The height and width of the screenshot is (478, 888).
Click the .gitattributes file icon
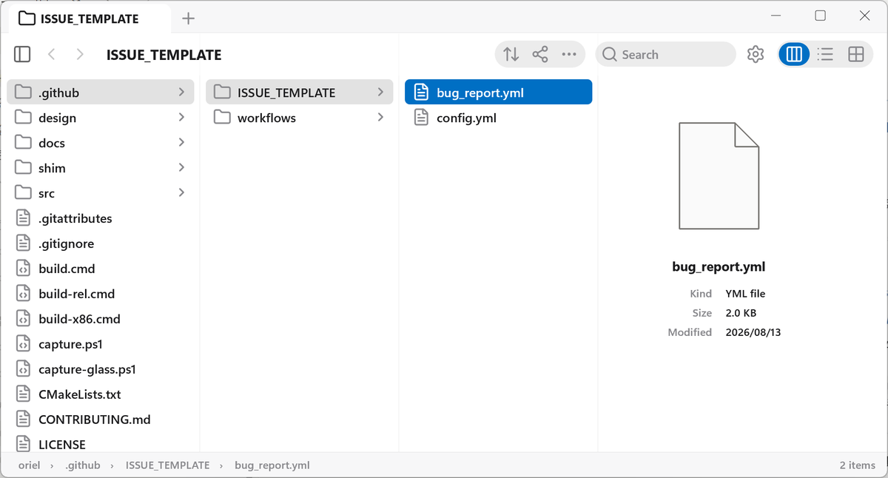pyautogui.click(x=24, y=218)
